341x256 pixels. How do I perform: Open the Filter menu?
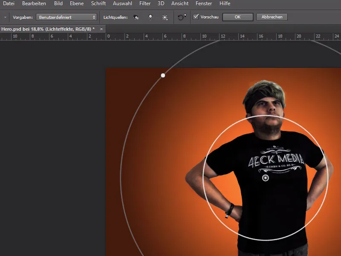point(145,3)
